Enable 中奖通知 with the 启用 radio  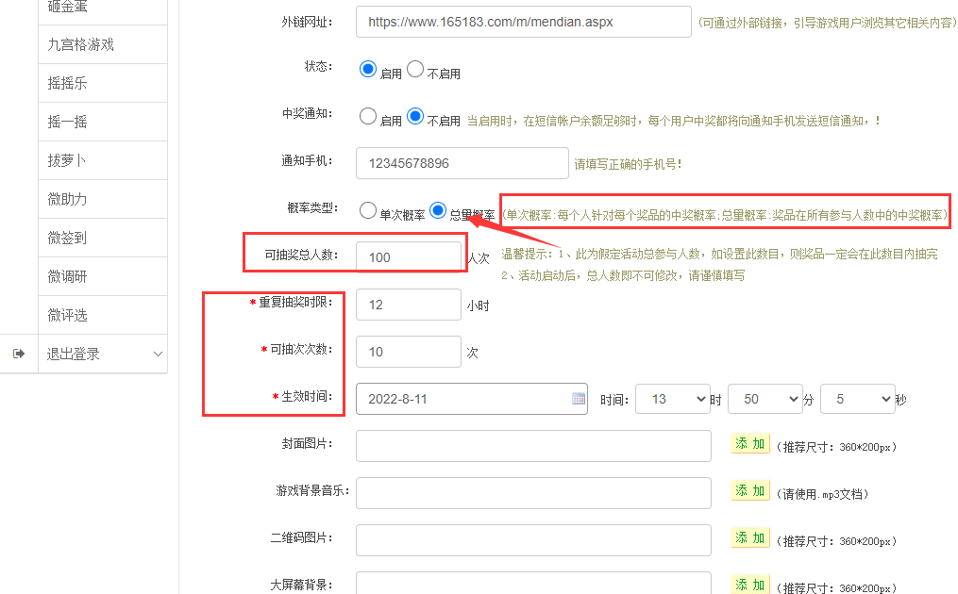pyautogui.click(x=368, y=117)
